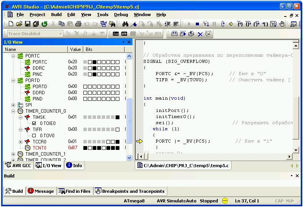Click the green reload arrow icon
This screenshot has width=303, height=207.
[45, 24]
